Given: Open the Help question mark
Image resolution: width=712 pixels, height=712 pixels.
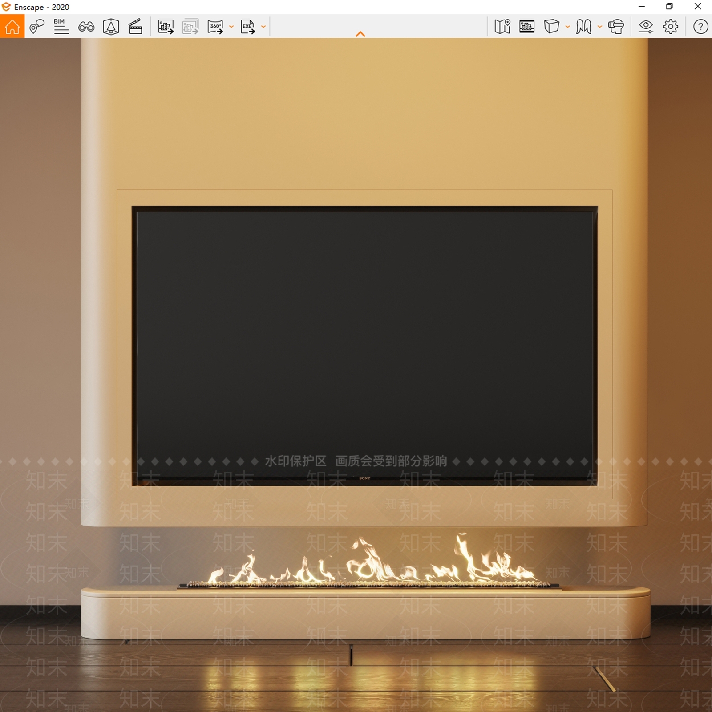Looking at the screenshot, I should (x=700, y=27).
